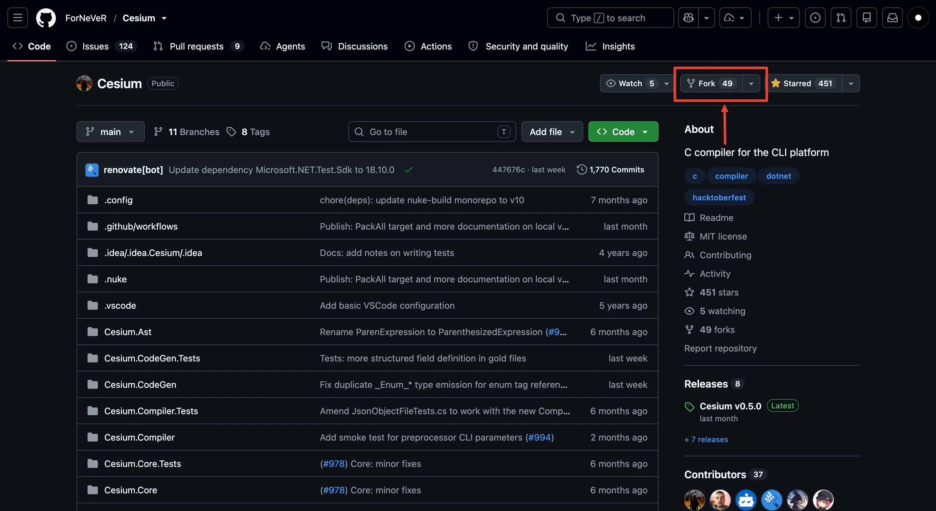Image resolution: width=936 pixels, height=511 pixels.
Task: Open the .config folder
Action: coord(118,200)
